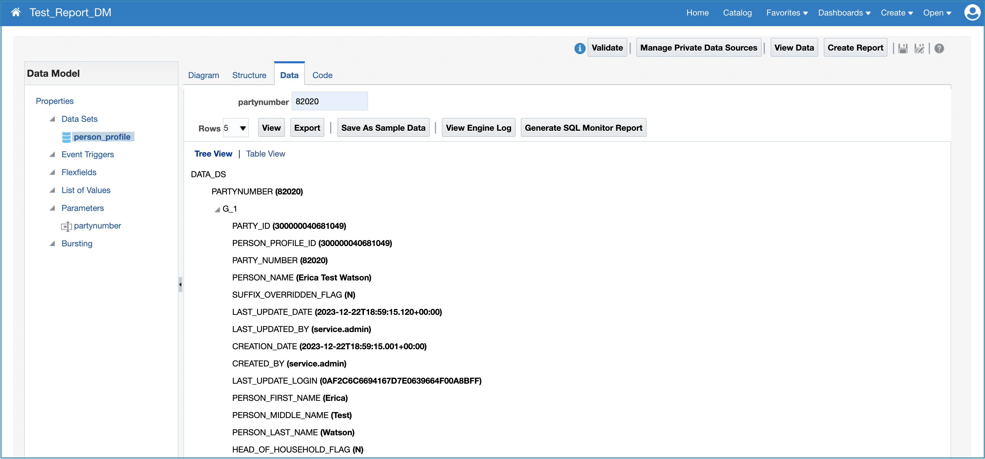This screenshot has height=459, width=985.
Task: Expand the Event Triggers node
Action: pyautogui.click(x=52, y=154)
